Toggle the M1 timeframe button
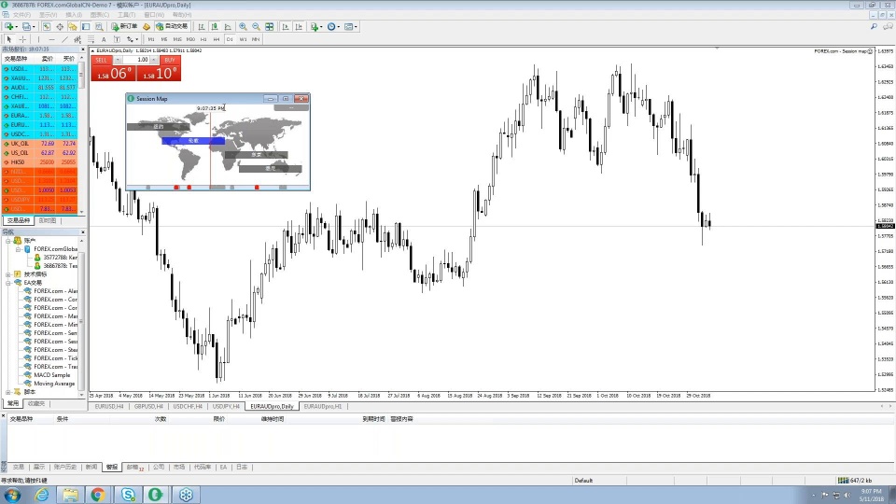The width and height of the screenshot is (896, 504). 151,39
